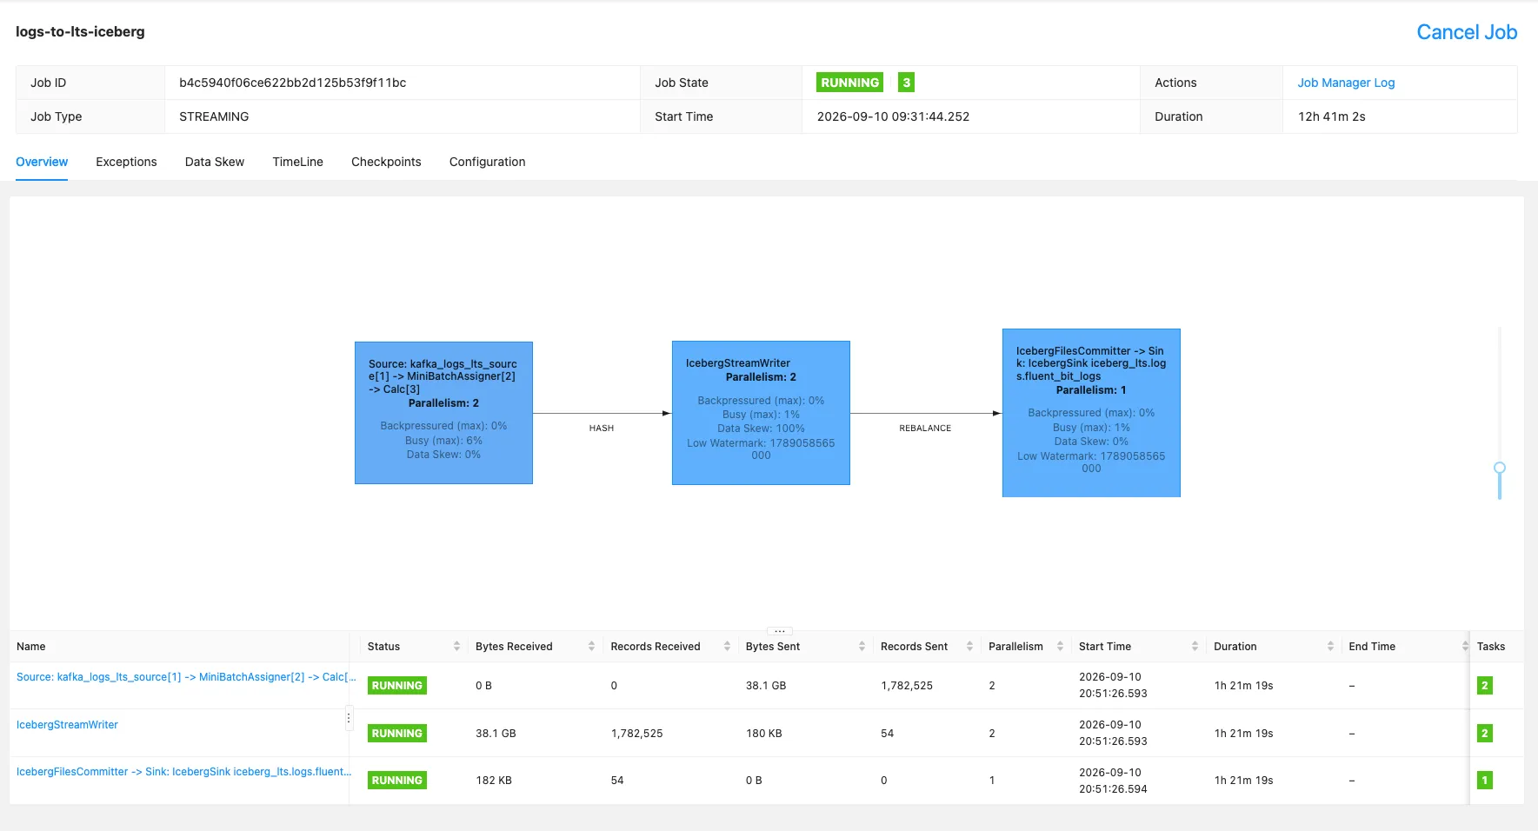
Task: Open kafka_logs_lts_source vertex link in table
Action: [x=186, y=677]
